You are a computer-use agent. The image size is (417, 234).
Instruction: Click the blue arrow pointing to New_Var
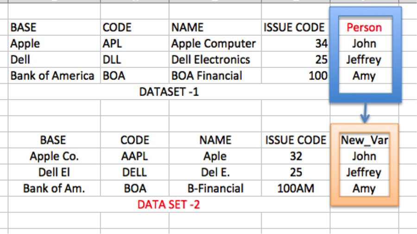(364, 113)
